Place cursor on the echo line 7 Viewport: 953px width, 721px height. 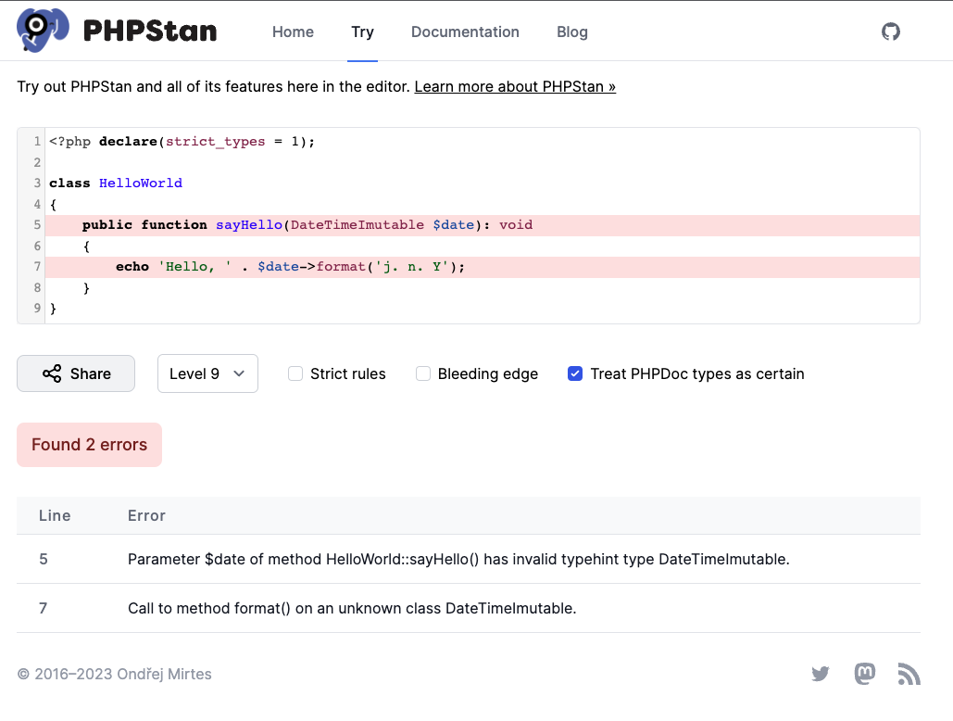pyautogui.click(x=483, y=268)
